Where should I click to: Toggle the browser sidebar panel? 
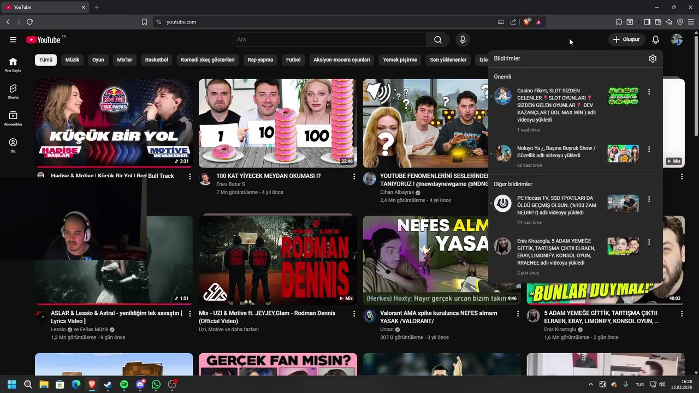[x=647, y=22]
